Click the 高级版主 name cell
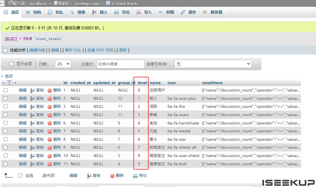 [x=157, y=156]
